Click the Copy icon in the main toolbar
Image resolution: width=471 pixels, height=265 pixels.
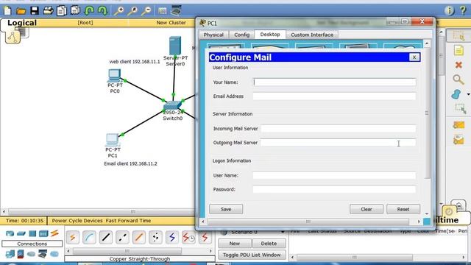point(62,11)
